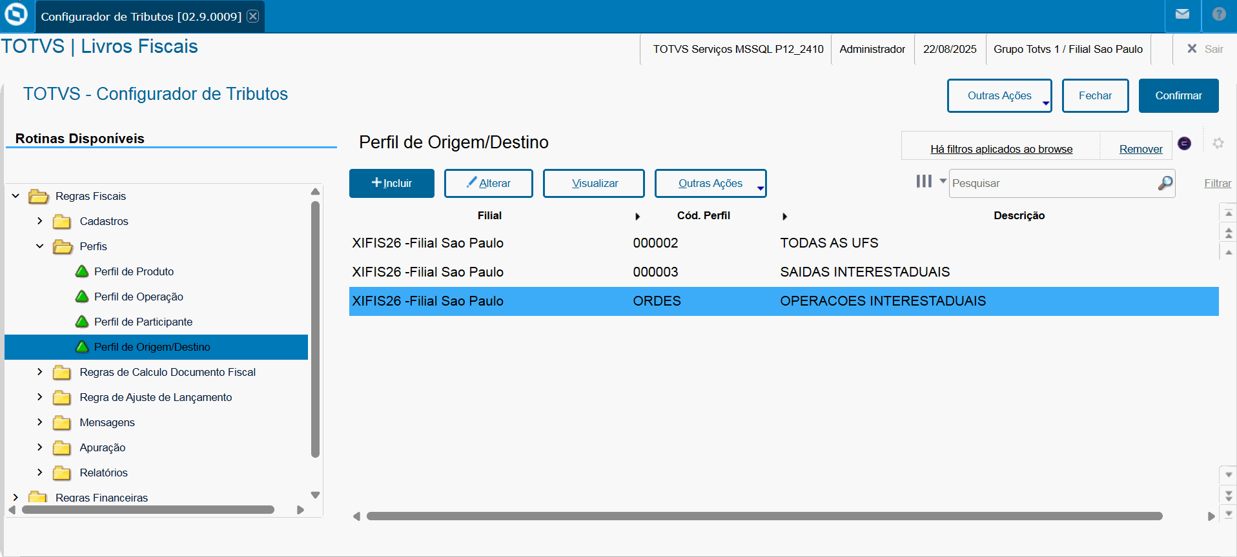Click the Visualizar button
Viewport: 1237px width, 557px height.
click(594, 183)
